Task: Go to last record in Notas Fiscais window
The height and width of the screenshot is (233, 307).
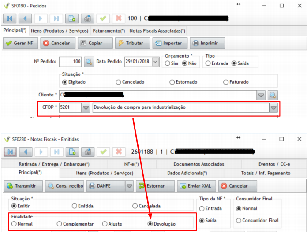Action: (56, 152)
